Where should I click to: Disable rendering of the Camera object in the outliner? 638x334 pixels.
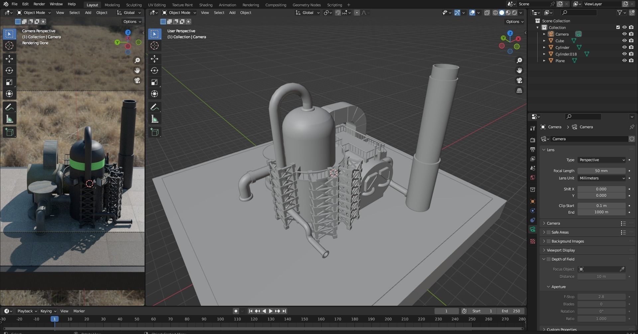click(631, 34)
